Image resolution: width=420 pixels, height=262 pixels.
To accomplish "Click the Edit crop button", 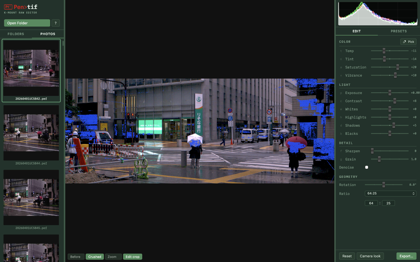I will [132, 257].
